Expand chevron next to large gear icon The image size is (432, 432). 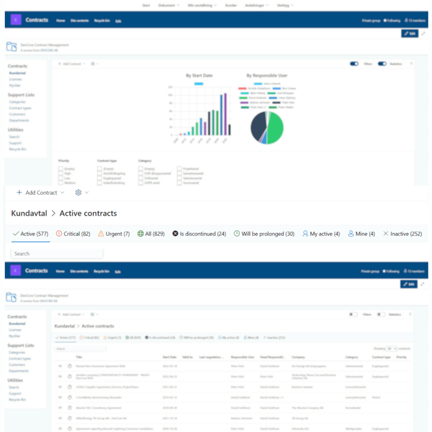pos(87,193)
